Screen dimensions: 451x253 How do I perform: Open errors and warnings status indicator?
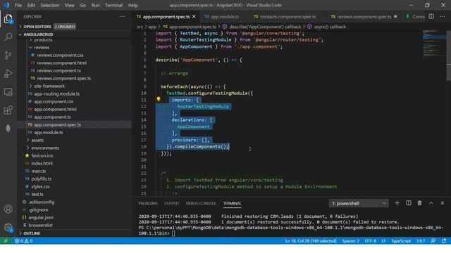[23, 241]
